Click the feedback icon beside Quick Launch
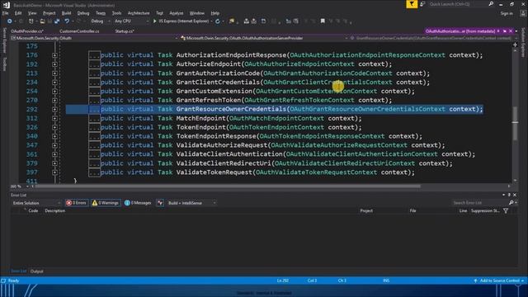 tap(422, 4)
